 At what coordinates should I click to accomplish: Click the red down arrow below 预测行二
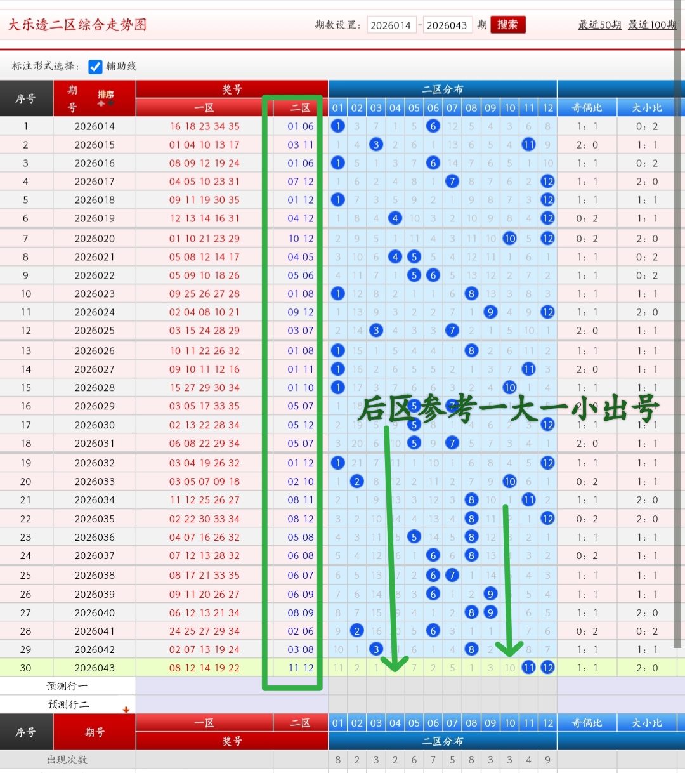pos(126,710)
